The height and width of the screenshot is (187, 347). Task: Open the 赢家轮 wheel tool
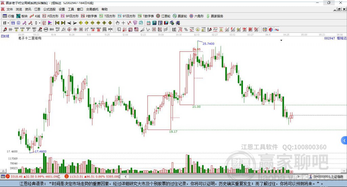click(180, 16)
